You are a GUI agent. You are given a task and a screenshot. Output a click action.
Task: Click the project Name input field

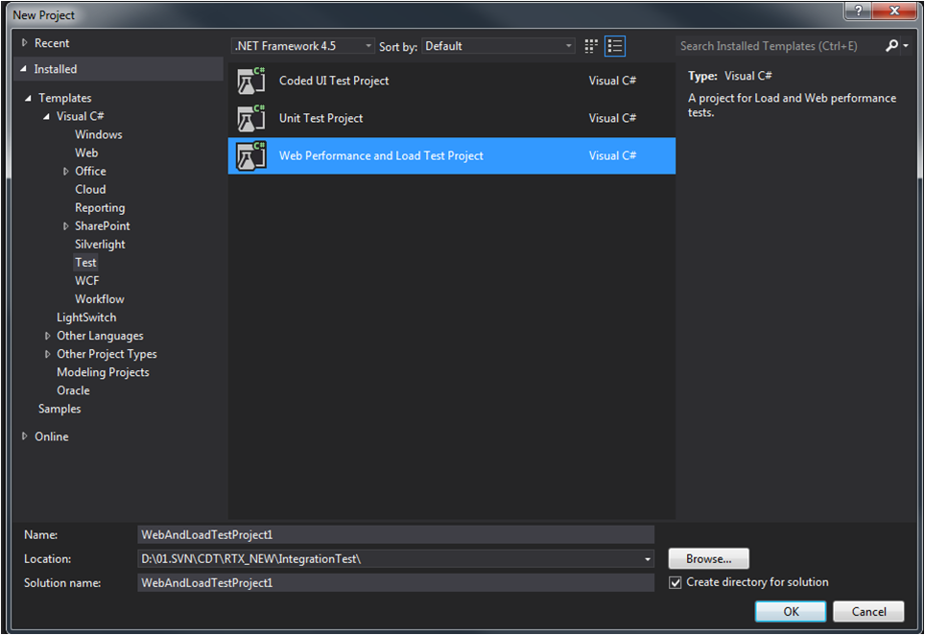click(395, 534)
